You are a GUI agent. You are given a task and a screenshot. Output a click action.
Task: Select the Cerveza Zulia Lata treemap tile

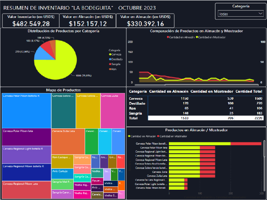coord(68,141)
